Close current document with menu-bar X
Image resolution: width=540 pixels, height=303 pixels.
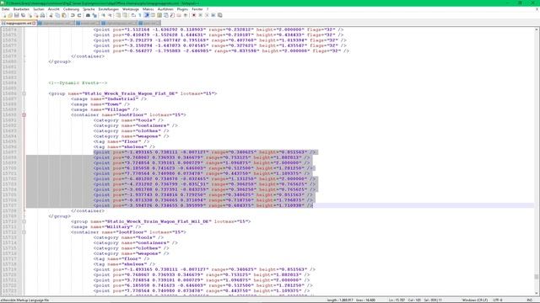[x=537, y=9]
